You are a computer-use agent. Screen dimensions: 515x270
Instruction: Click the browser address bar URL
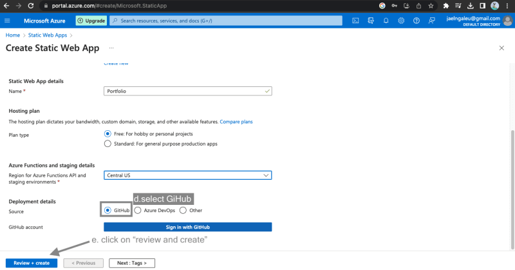click(109, 6)
